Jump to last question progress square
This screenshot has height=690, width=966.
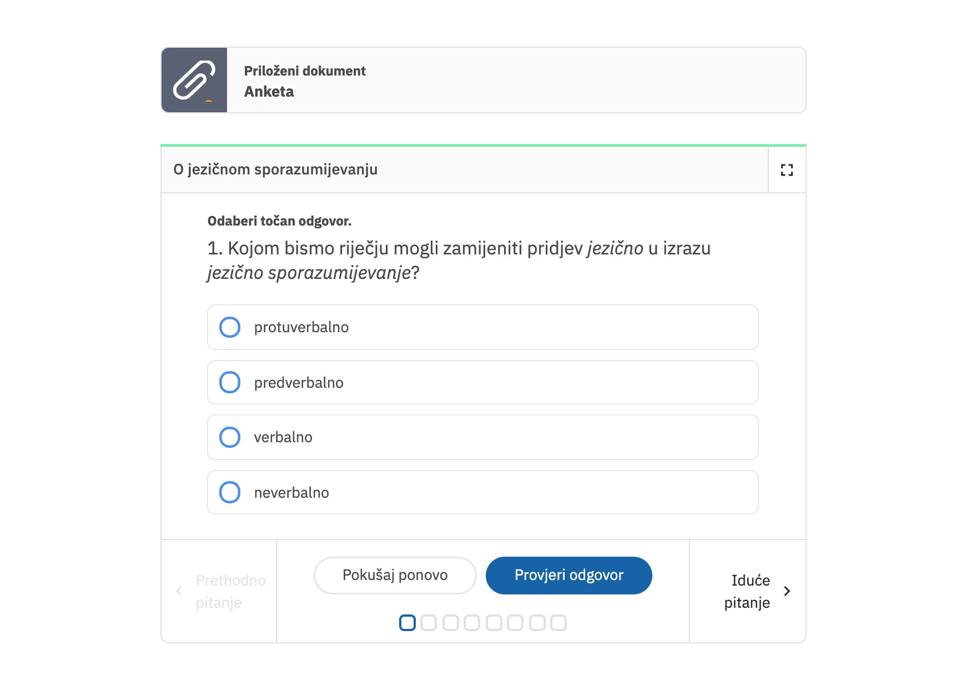pos(558,623)
